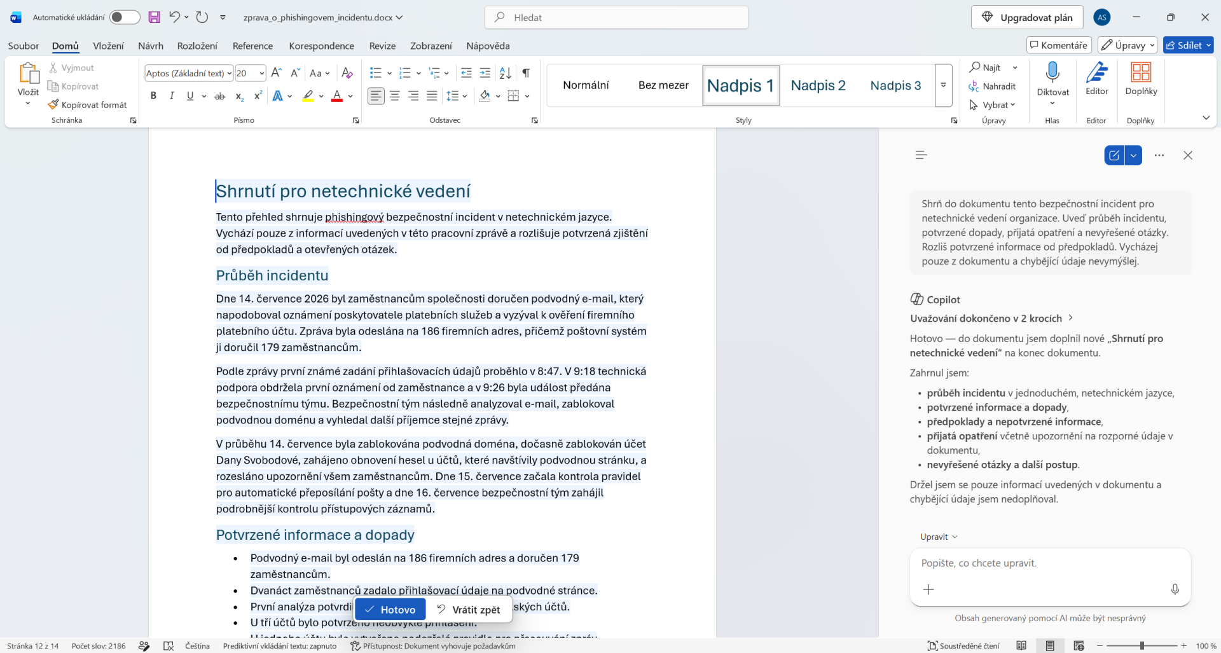Open Upravit dropdown in Copilot

(x=939, y=537)
